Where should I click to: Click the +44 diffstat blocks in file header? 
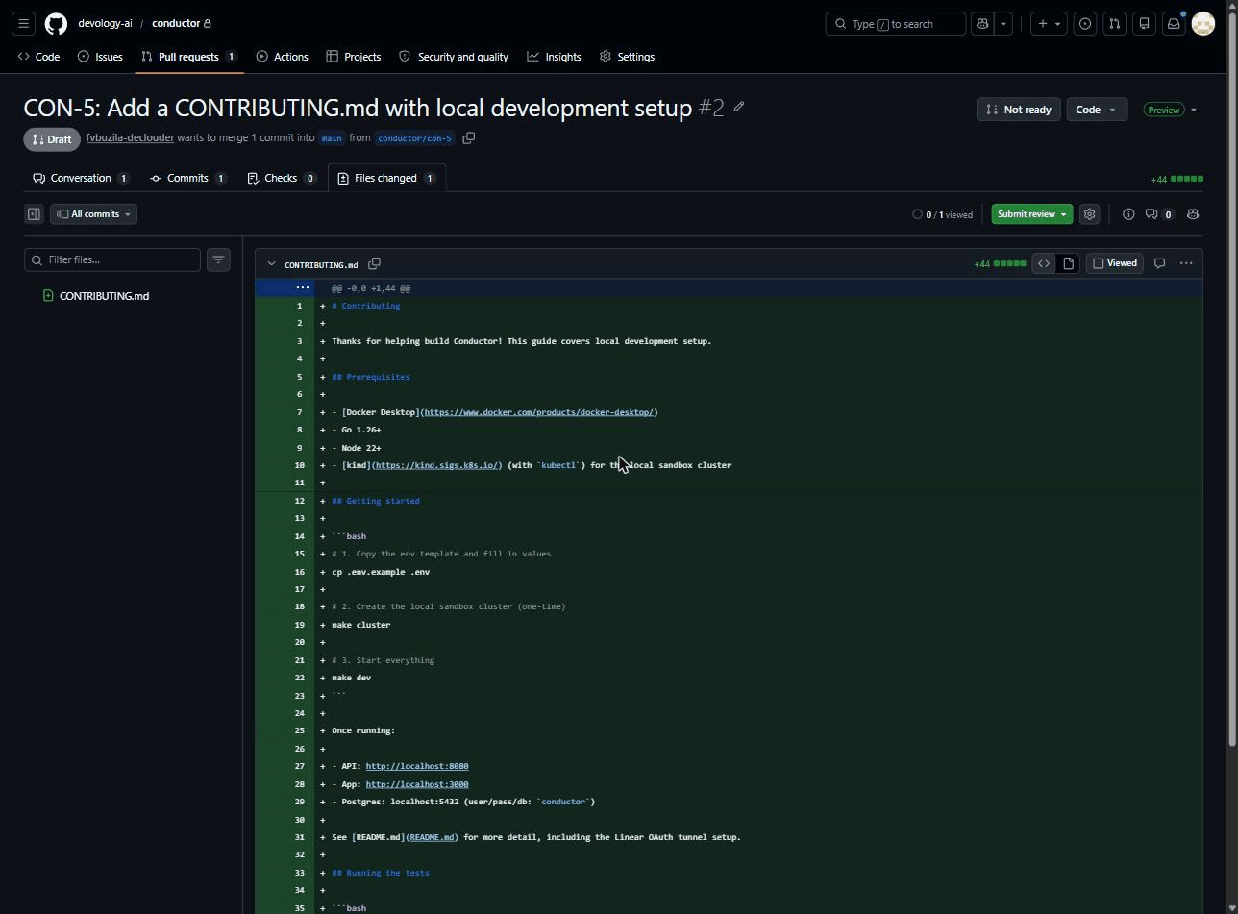pyautogui.click(x=1009, y=263)
